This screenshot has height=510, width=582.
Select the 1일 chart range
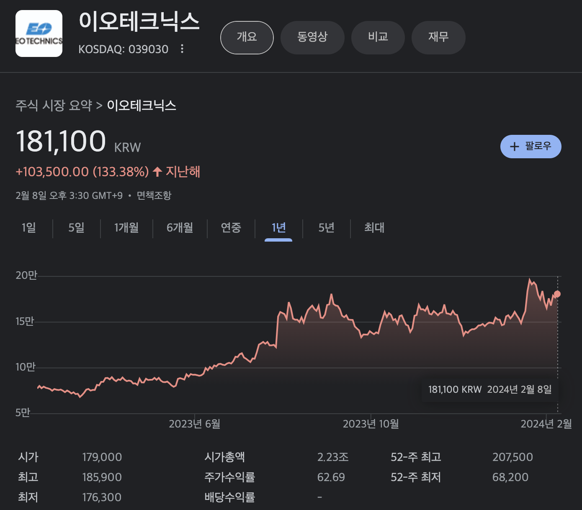[x=29, y=228]
